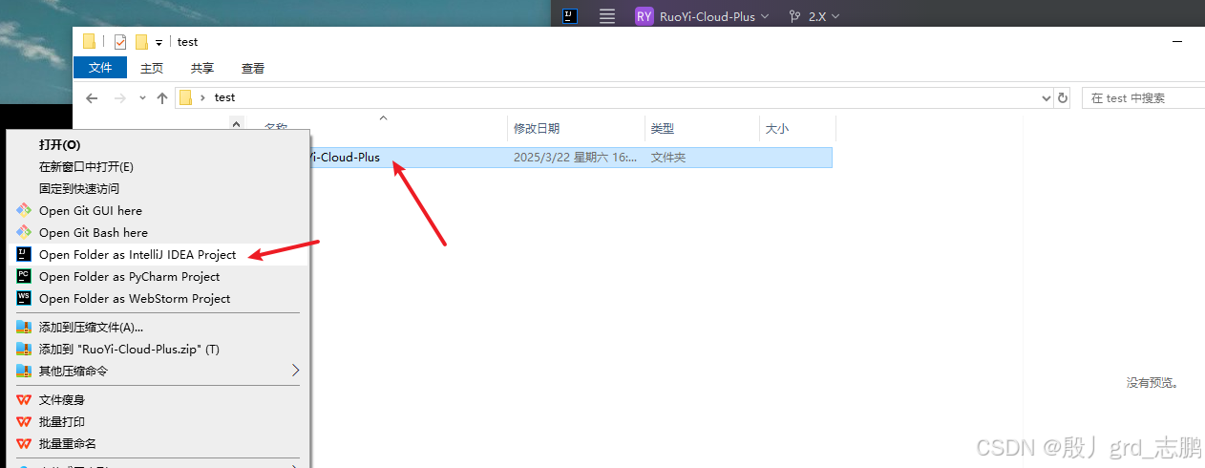The image size is (1205, 468).
Task: Choose Open Folder as WebStorm Project
Action: click(159, 298)
